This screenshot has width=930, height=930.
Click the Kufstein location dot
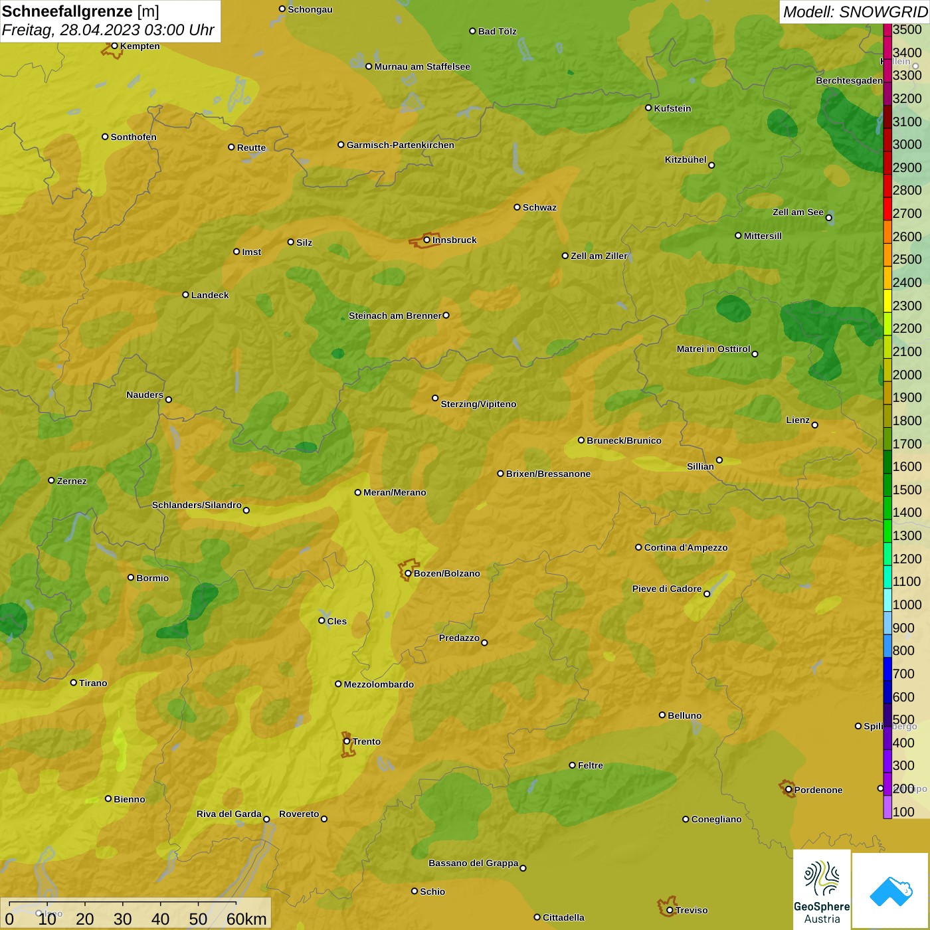[x=648, y=108]
